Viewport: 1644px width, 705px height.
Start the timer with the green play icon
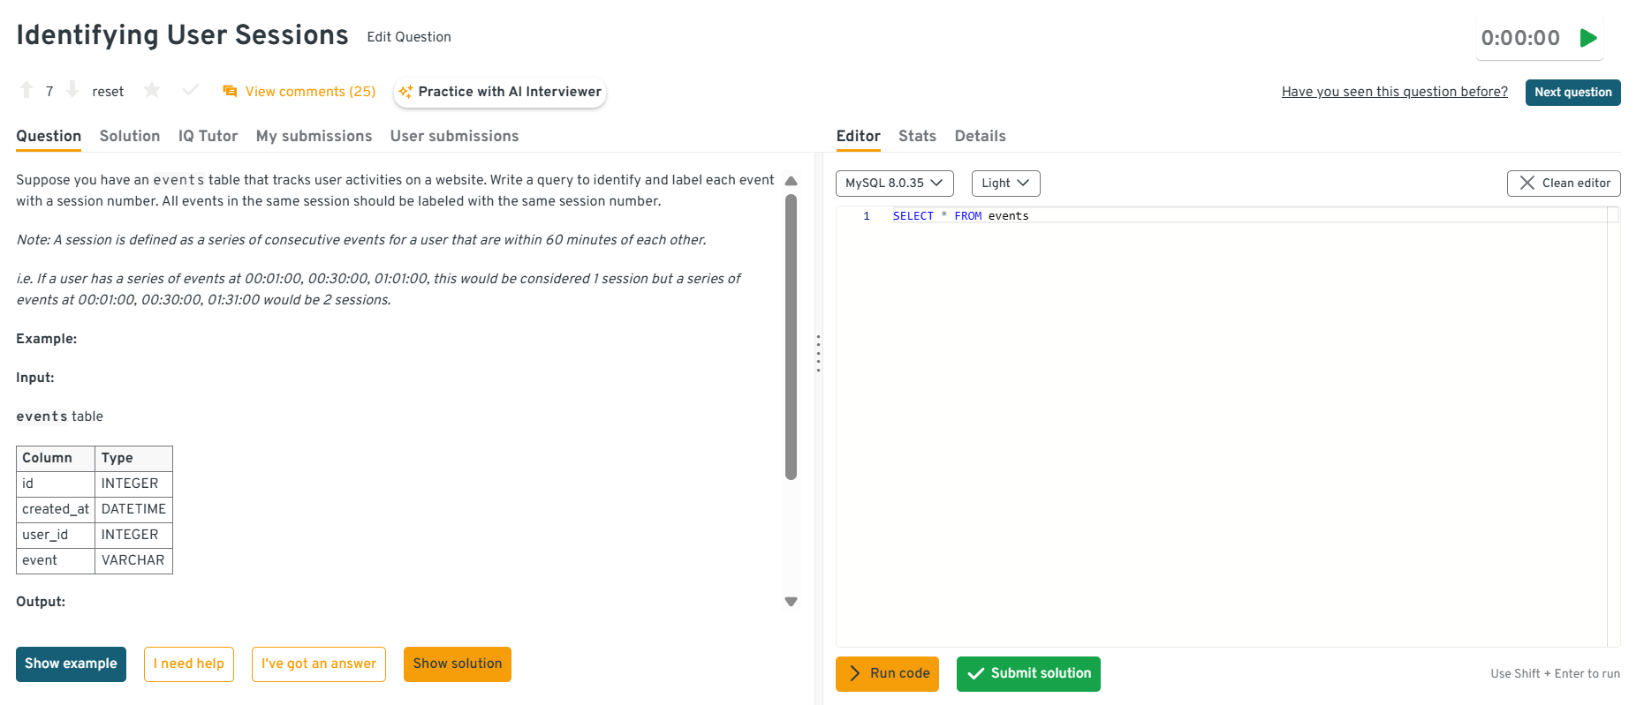1588,38
